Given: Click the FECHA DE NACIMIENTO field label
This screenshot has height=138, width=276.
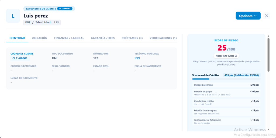Looking at the screenshot, I should [148, 66].
